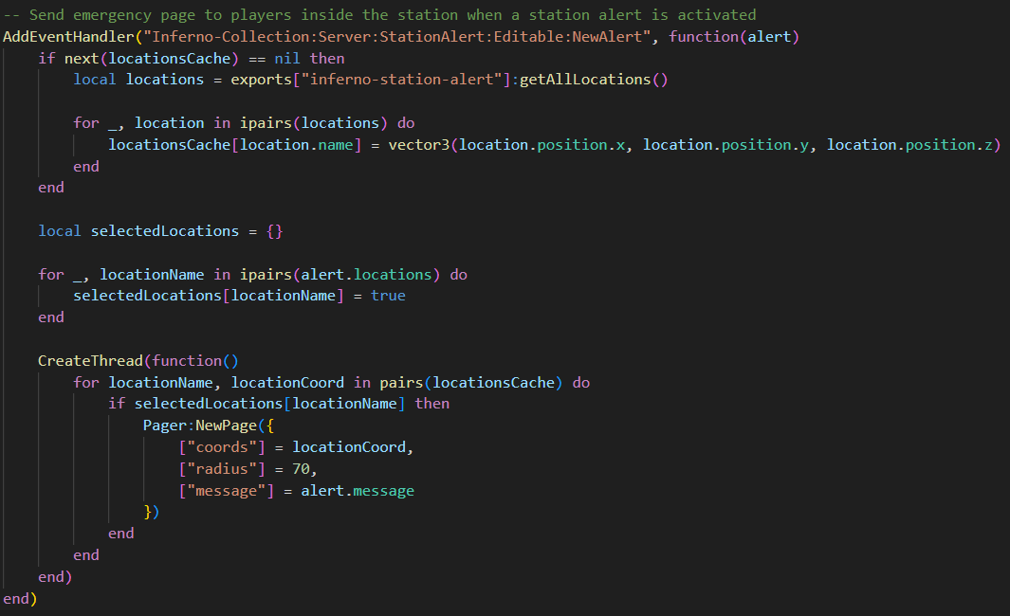
Task: Click the empty table braces after selectedLocations
Action: 274,230
